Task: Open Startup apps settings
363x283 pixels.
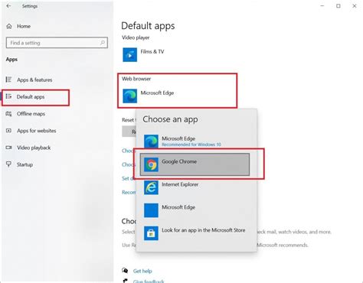Action: (x=25, y=164)
